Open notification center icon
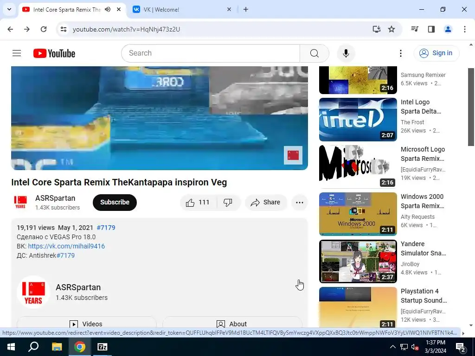Screen dimensions: 475x356 (x=461, y=347)
